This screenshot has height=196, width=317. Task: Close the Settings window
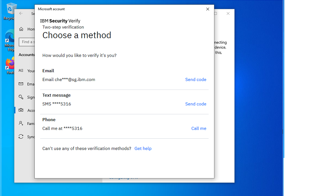pos(228,13)
